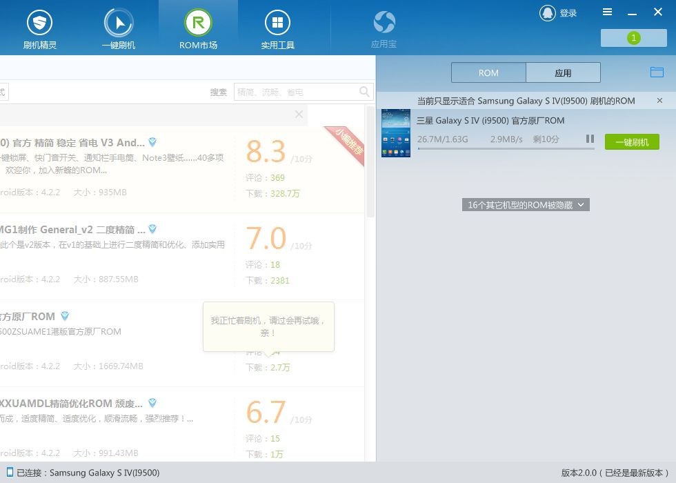Select the ROM市场 icon
The image size is (676, 483).
(x=198, y=24)
